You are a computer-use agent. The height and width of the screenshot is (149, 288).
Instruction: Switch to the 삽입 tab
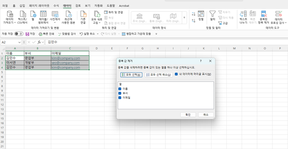[x=22, y=6]
